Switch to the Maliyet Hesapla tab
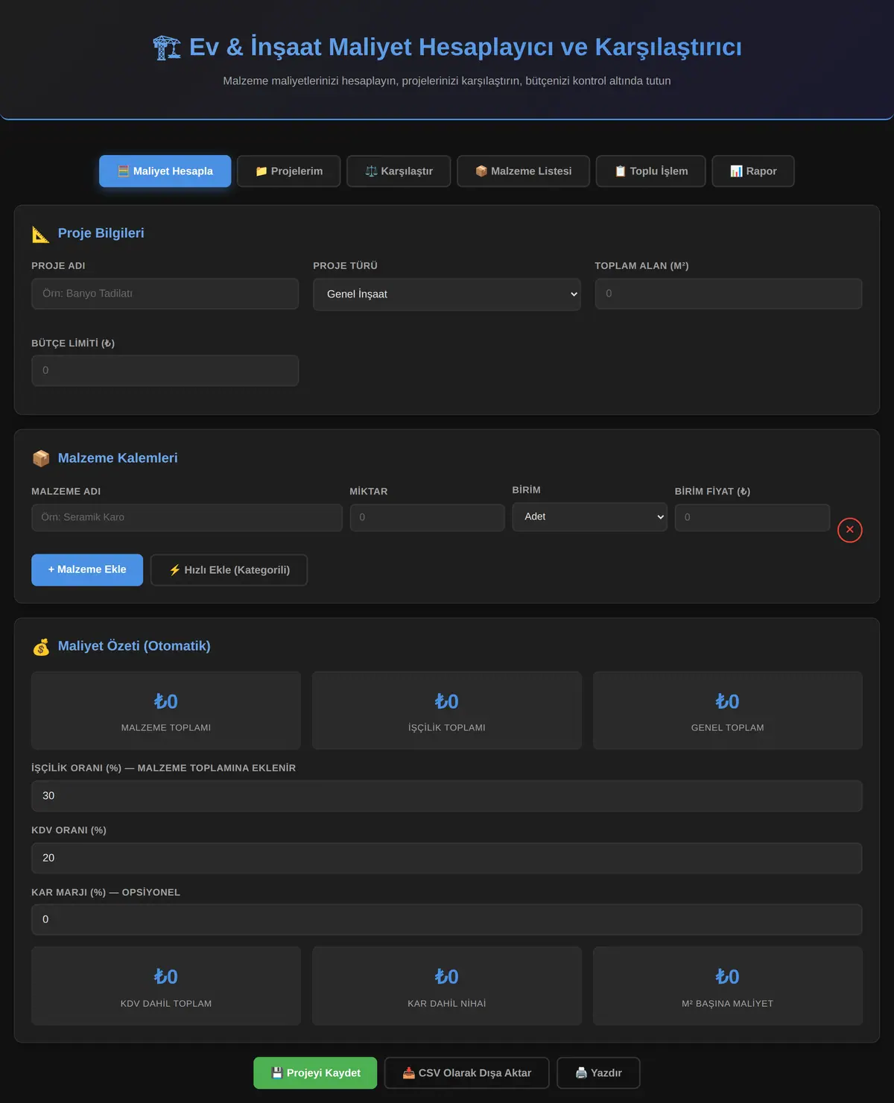 [x=165, y=171]
